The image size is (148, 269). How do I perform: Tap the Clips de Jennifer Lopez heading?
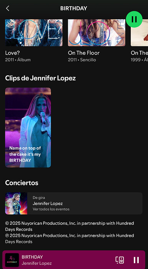[40, 78]
